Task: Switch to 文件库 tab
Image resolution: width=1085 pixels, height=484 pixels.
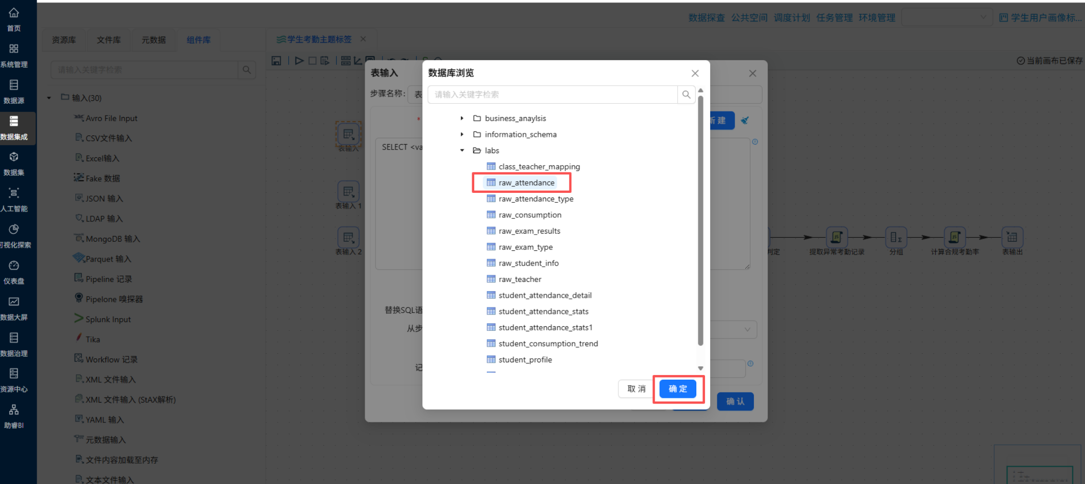Action: (108, 40)
